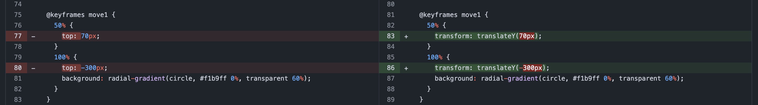The width and height of the screenshot is (758, 105).
Task: Click '100% {' selector in right pane
Action: coord(438,57)
